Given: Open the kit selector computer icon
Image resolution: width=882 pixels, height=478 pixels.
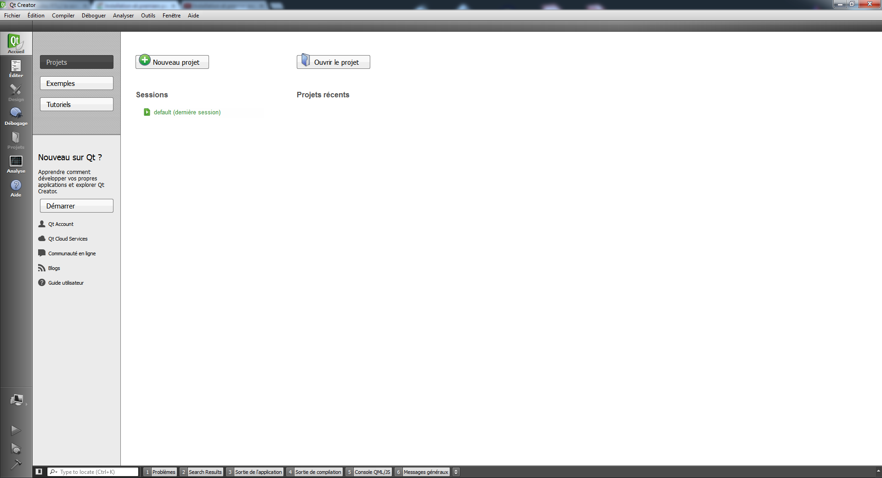Looking at the screenshot, I should [17, 400].
